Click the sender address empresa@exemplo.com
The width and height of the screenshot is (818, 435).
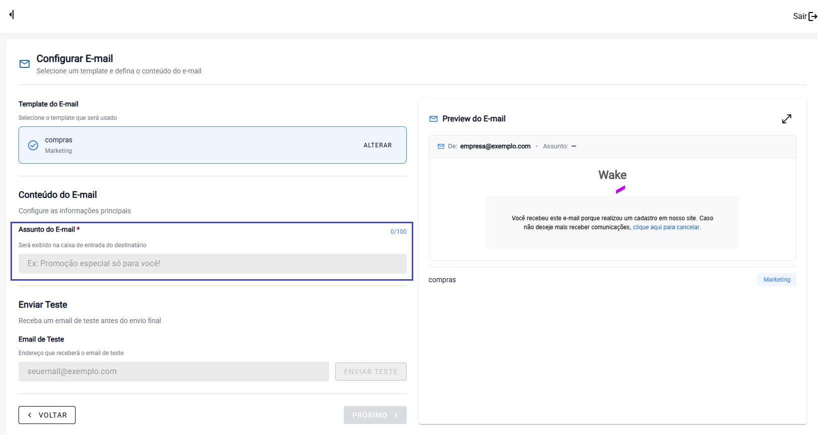(x=495, y=146)
